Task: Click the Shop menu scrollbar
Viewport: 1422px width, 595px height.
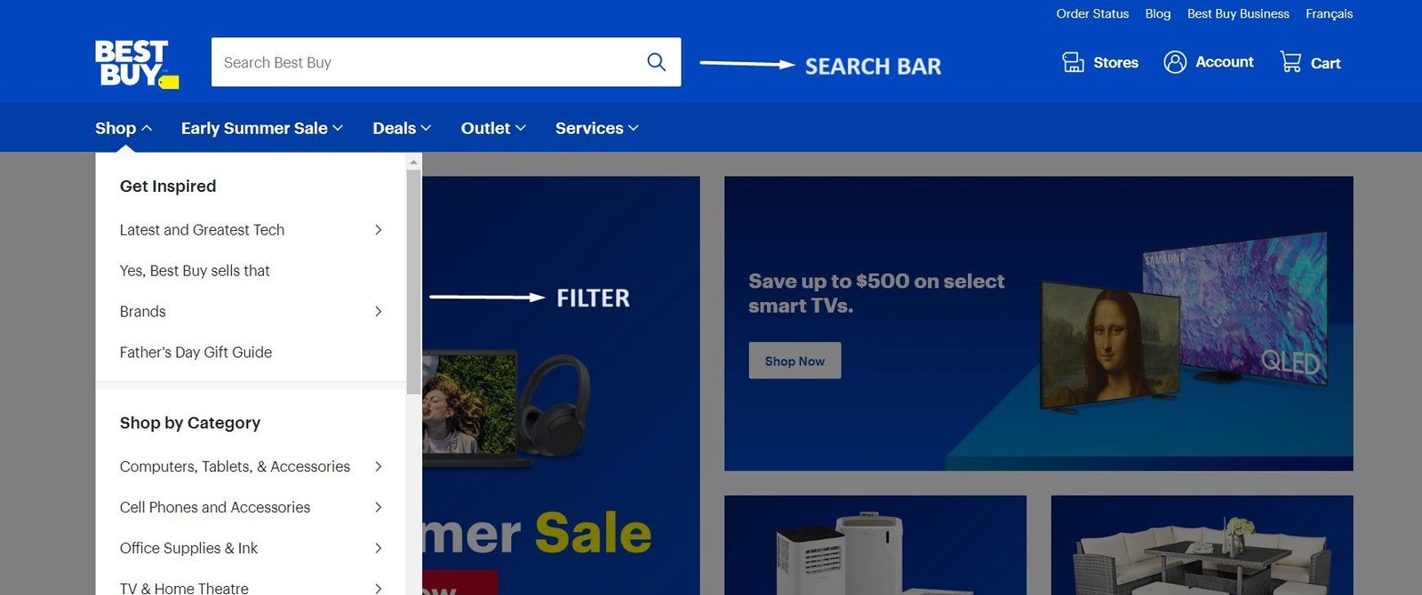Action: pos(413,282)
